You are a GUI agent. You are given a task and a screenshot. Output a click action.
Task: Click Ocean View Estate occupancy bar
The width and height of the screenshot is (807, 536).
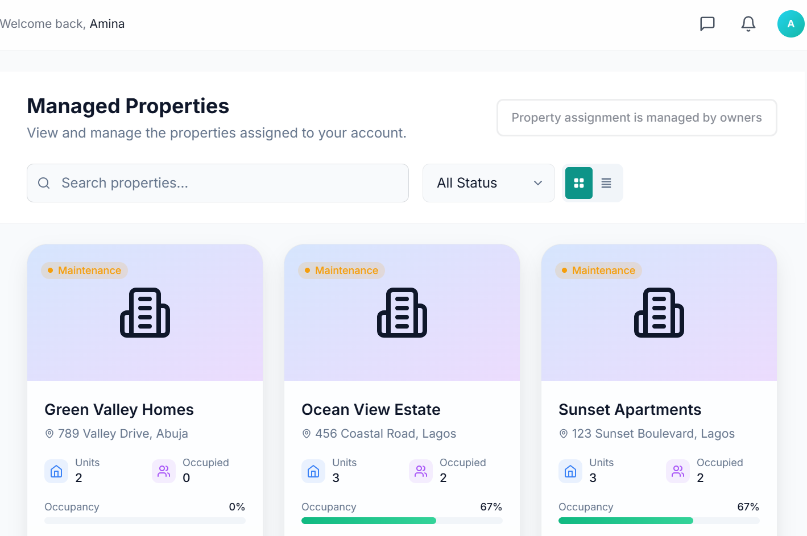tap(402, 521)
